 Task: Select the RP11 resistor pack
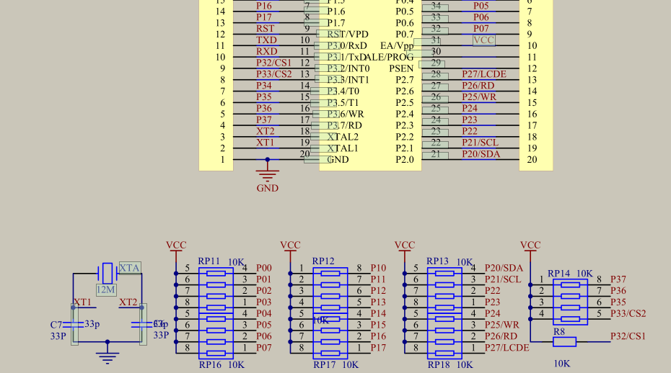click(216, 290)
